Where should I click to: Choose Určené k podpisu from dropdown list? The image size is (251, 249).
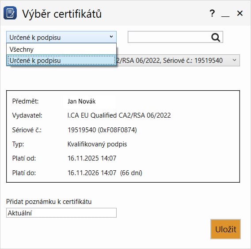[61, 61]
